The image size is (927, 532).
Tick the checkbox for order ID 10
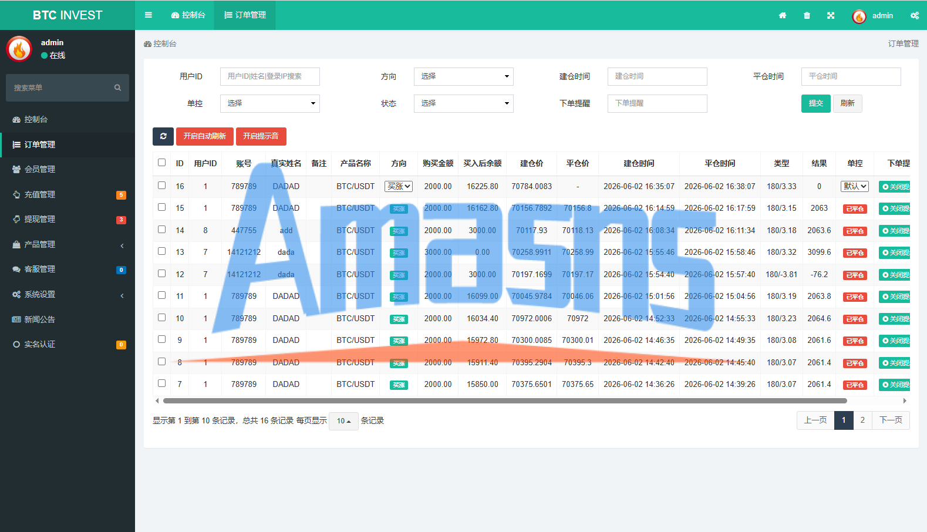162,318
